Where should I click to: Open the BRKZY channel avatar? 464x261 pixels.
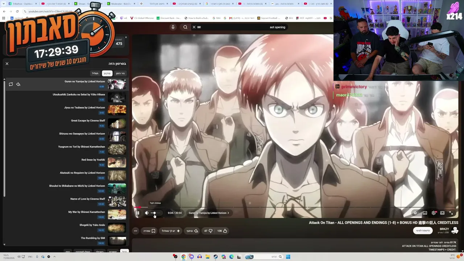click(x=455, y=231)
